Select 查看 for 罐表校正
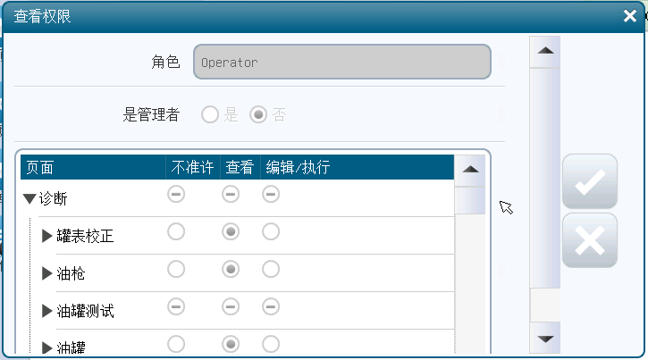The height and width of the screenshot is (360, 648). [x=231, y=232]
